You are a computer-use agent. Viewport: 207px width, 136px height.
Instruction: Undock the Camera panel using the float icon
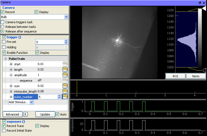200,3
